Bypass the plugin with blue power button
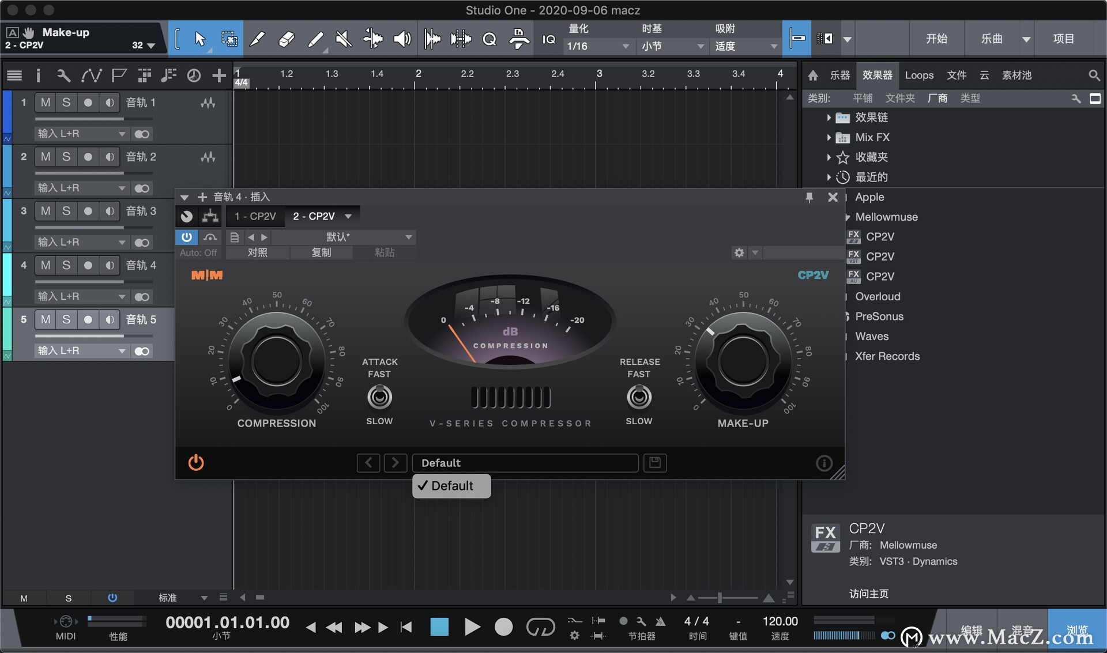This screenshot has height=653, width=1107. tap(186, 237)
